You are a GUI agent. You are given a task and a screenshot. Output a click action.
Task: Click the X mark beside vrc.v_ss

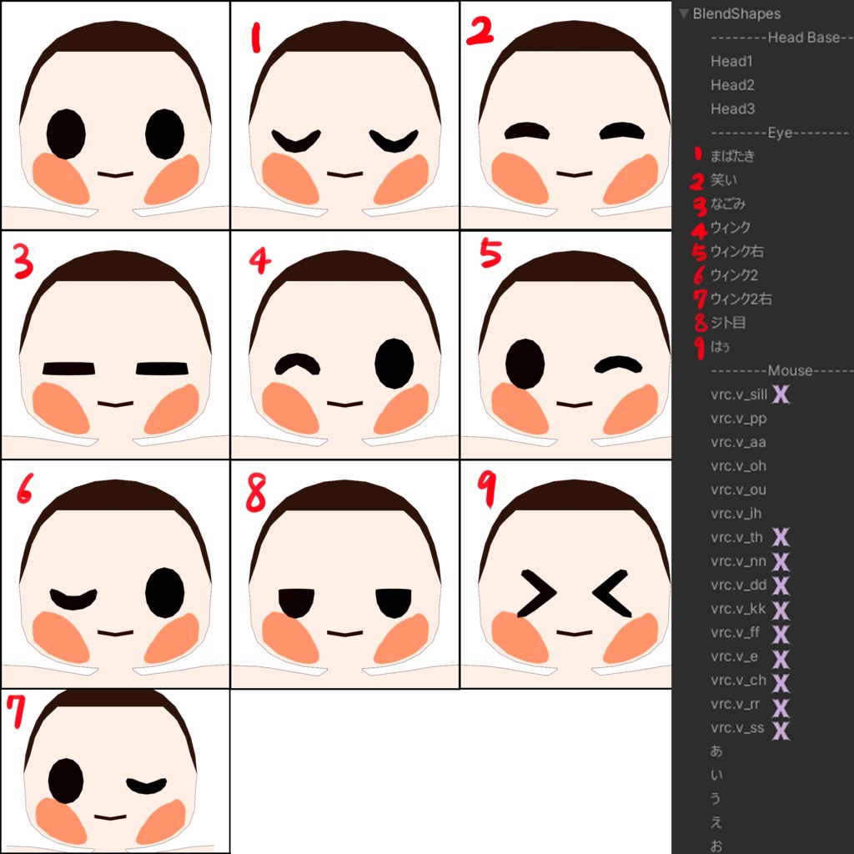(781, 728)
